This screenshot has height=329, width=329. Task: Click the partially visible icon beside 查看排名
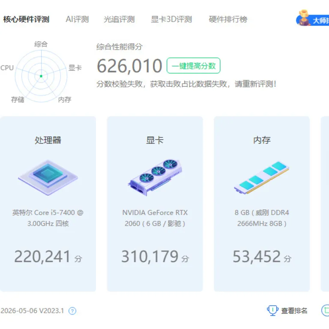(x=325, y=310)
